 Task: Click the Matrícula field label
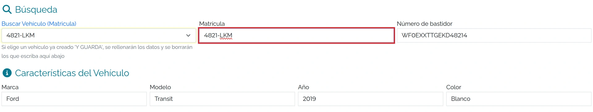coord(212,24)
